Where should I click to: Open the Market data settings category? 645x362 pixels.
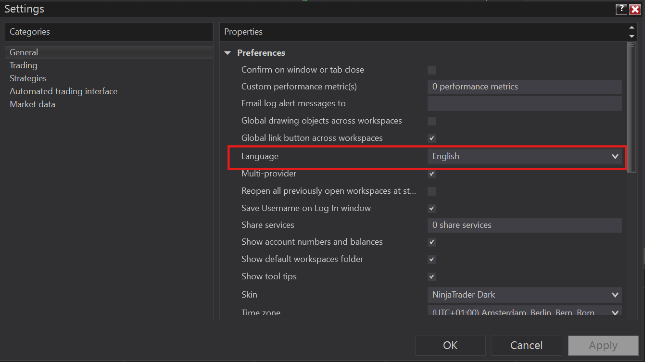coord(32,104)
